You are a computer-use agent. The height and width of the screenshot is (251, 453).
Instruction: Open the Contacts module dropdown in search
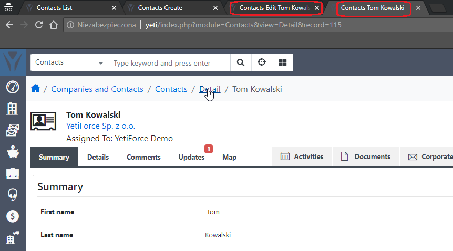(69, 62)
